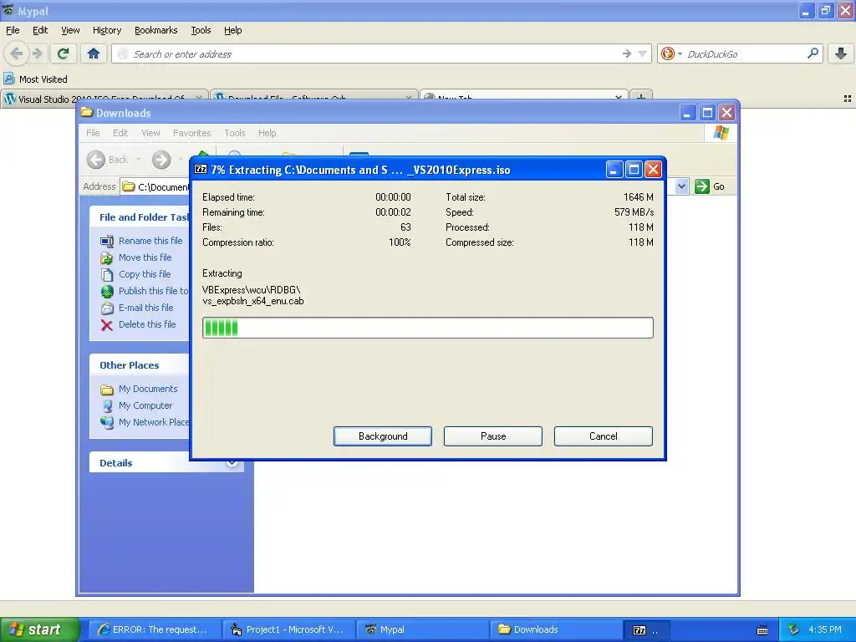The width and height of the screenshot is (856, 642).
Task: Click the Publish this file globe icon
Action: click(x=107, y=291)
